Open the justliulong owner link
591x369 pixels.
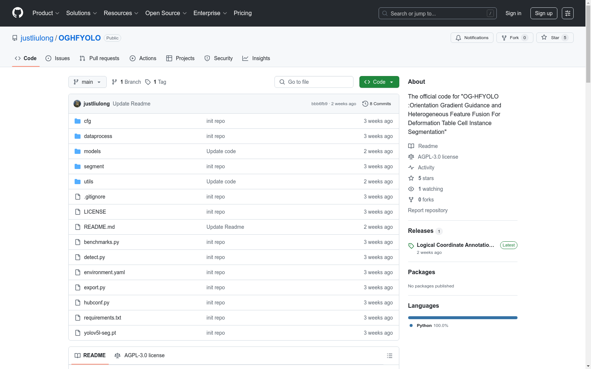[37, 38]
